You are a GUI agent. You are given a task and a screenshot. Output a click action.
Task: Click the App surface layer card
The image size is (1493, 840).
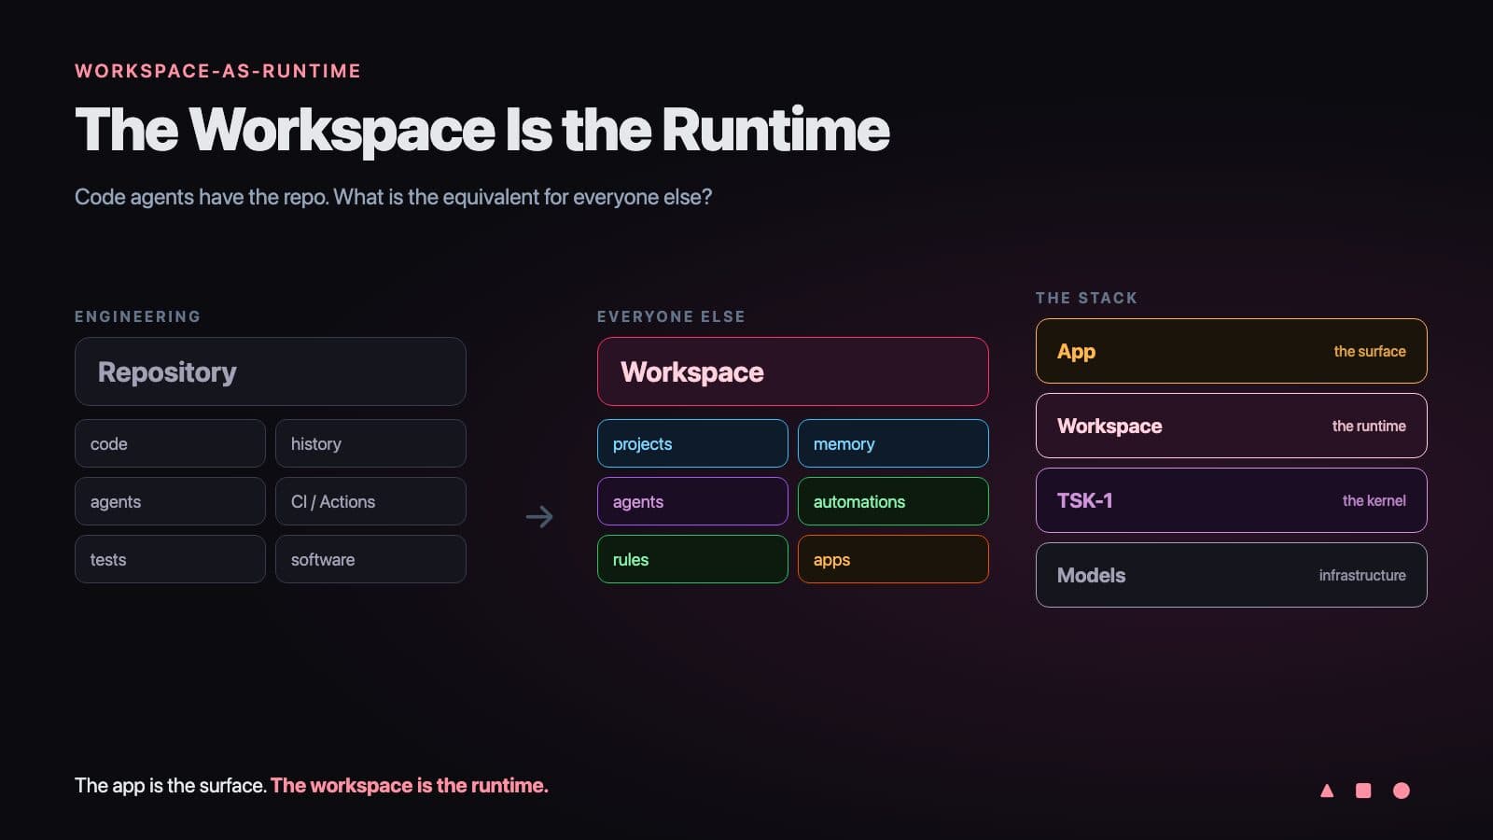pyautogui.click(x=1232, y=351)
